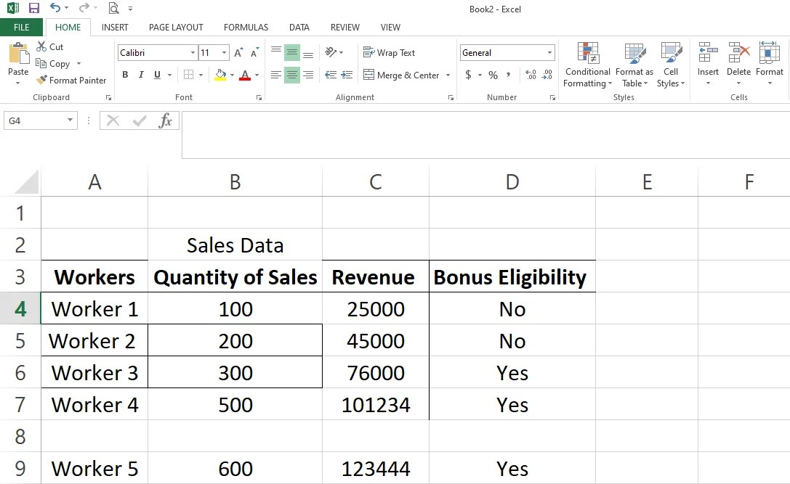Click the Comma Style icon

[509, 74]
